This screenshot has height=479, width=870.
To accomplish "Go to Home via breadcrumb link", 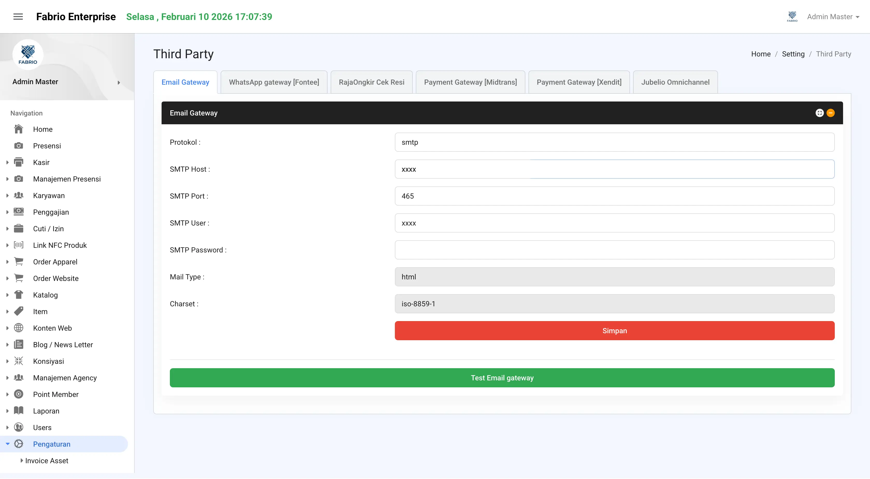I will pos(760,54).
